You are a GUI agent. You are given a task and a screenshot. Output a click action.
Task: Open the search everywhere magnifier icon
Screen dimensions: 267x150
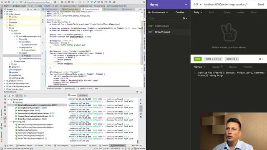click(x=144, y=2)
